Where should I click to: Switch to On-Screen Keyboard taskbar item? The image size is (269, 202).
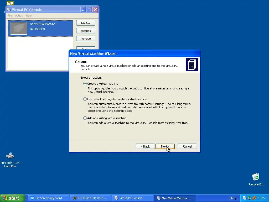pyautogui.click(x=49, y=198)
